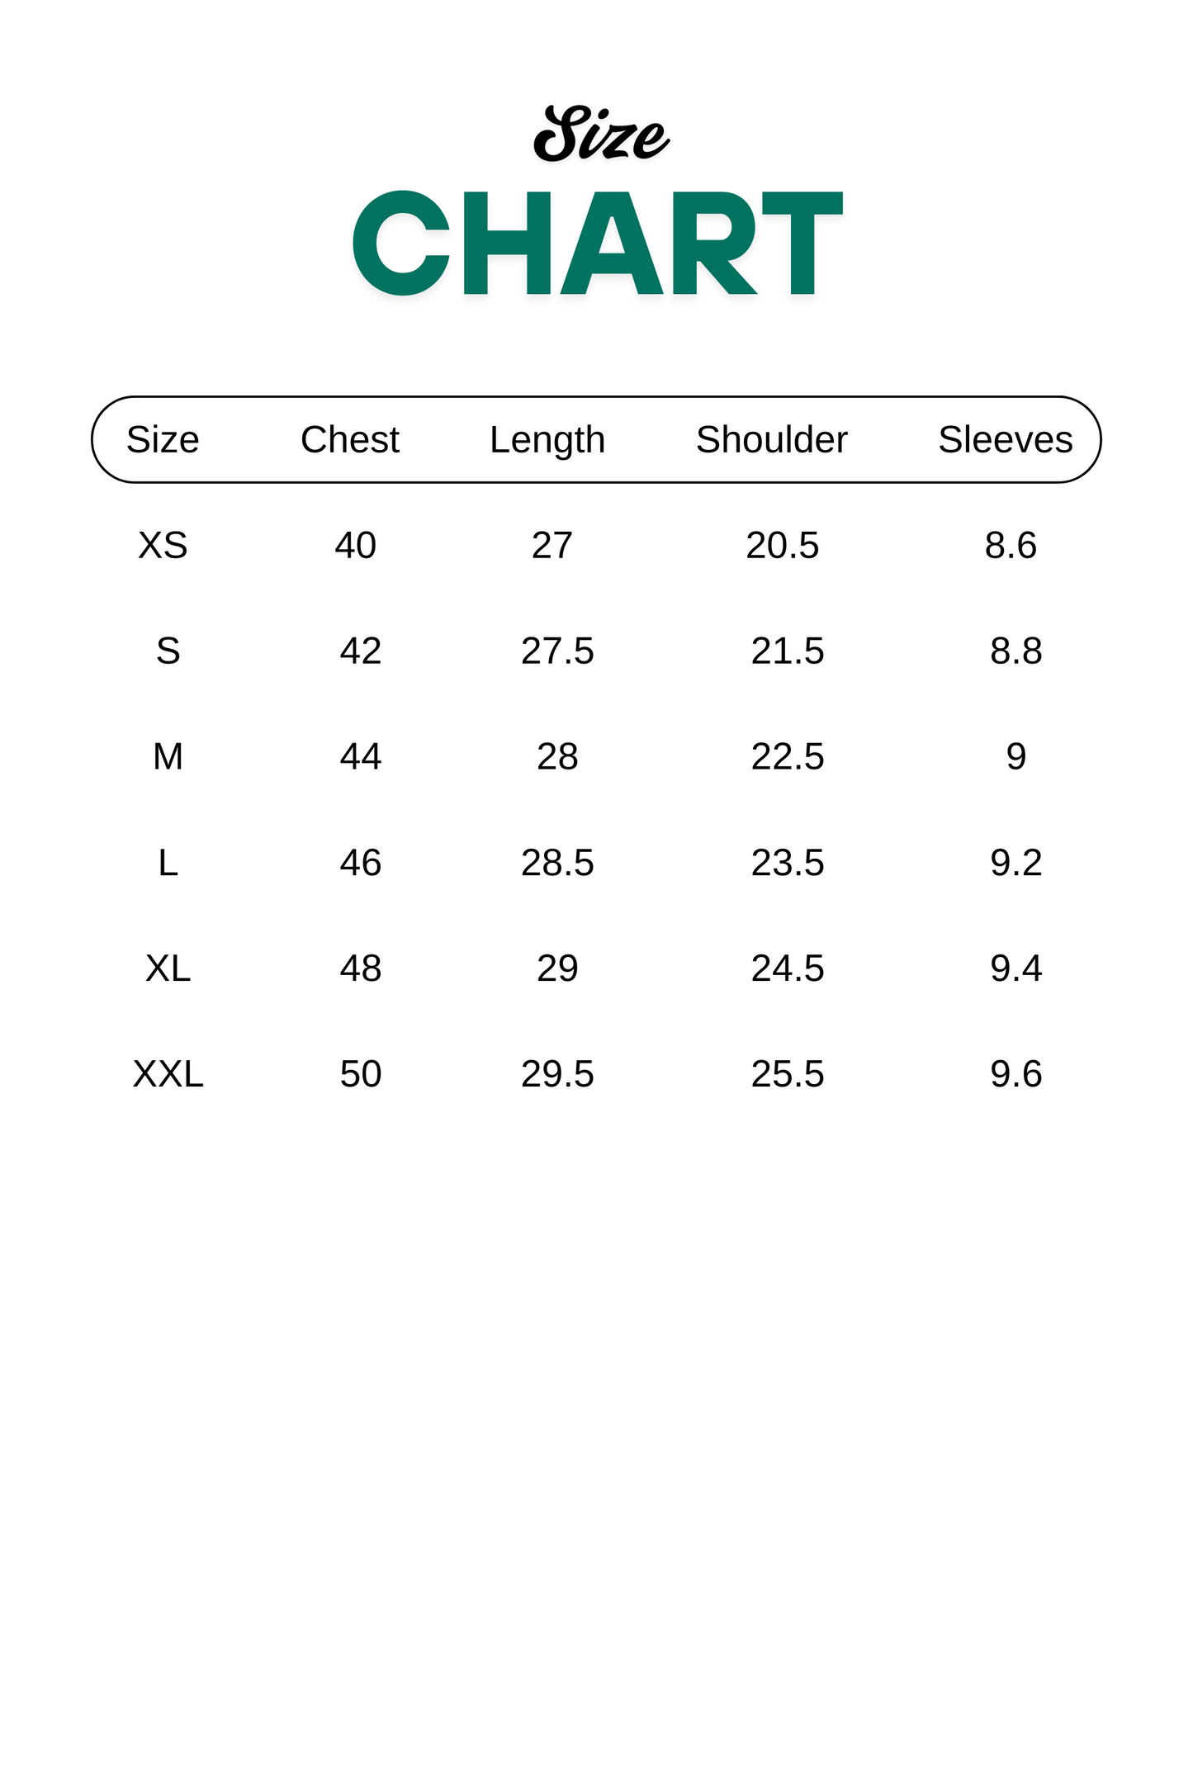1193x1790 pixels.
Task: Select the chest value 46
Action: pos(360,864)
